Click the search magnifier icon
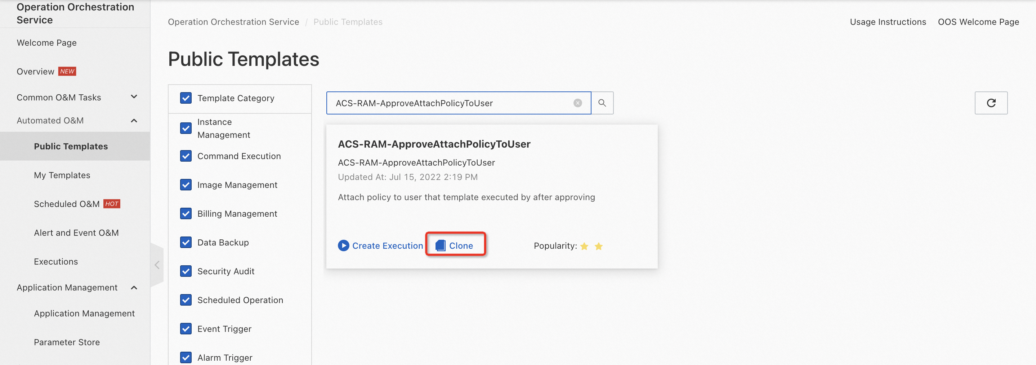The width and height of the screenshot is (1036, 365). (602, 103)
